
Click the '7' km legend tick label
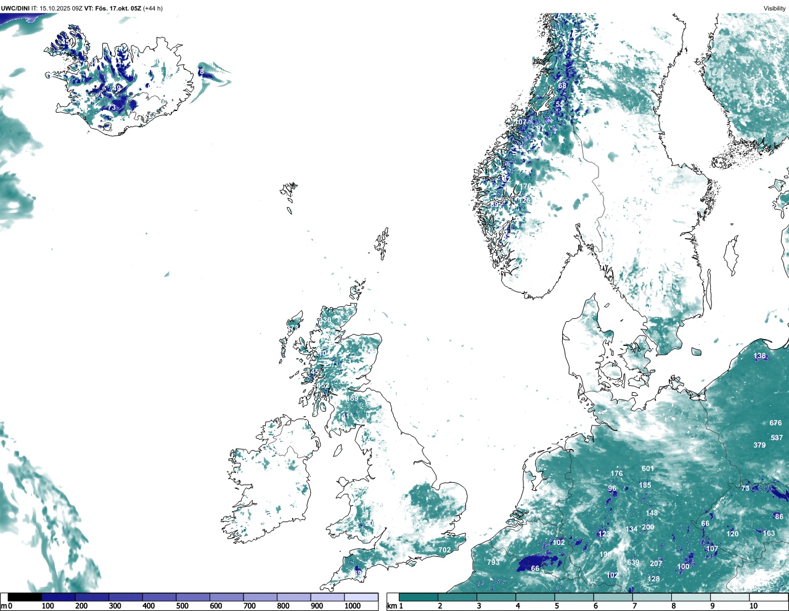[634, 606]
